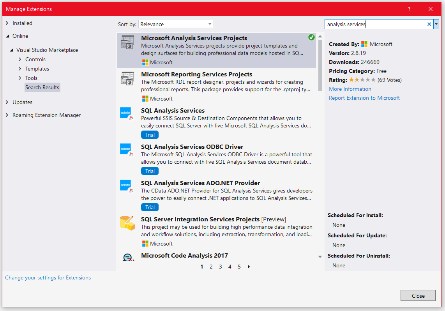The width and height of the screenshot is (445, 311).
Task: Go to search results page 3
Action: click(220, 267)
